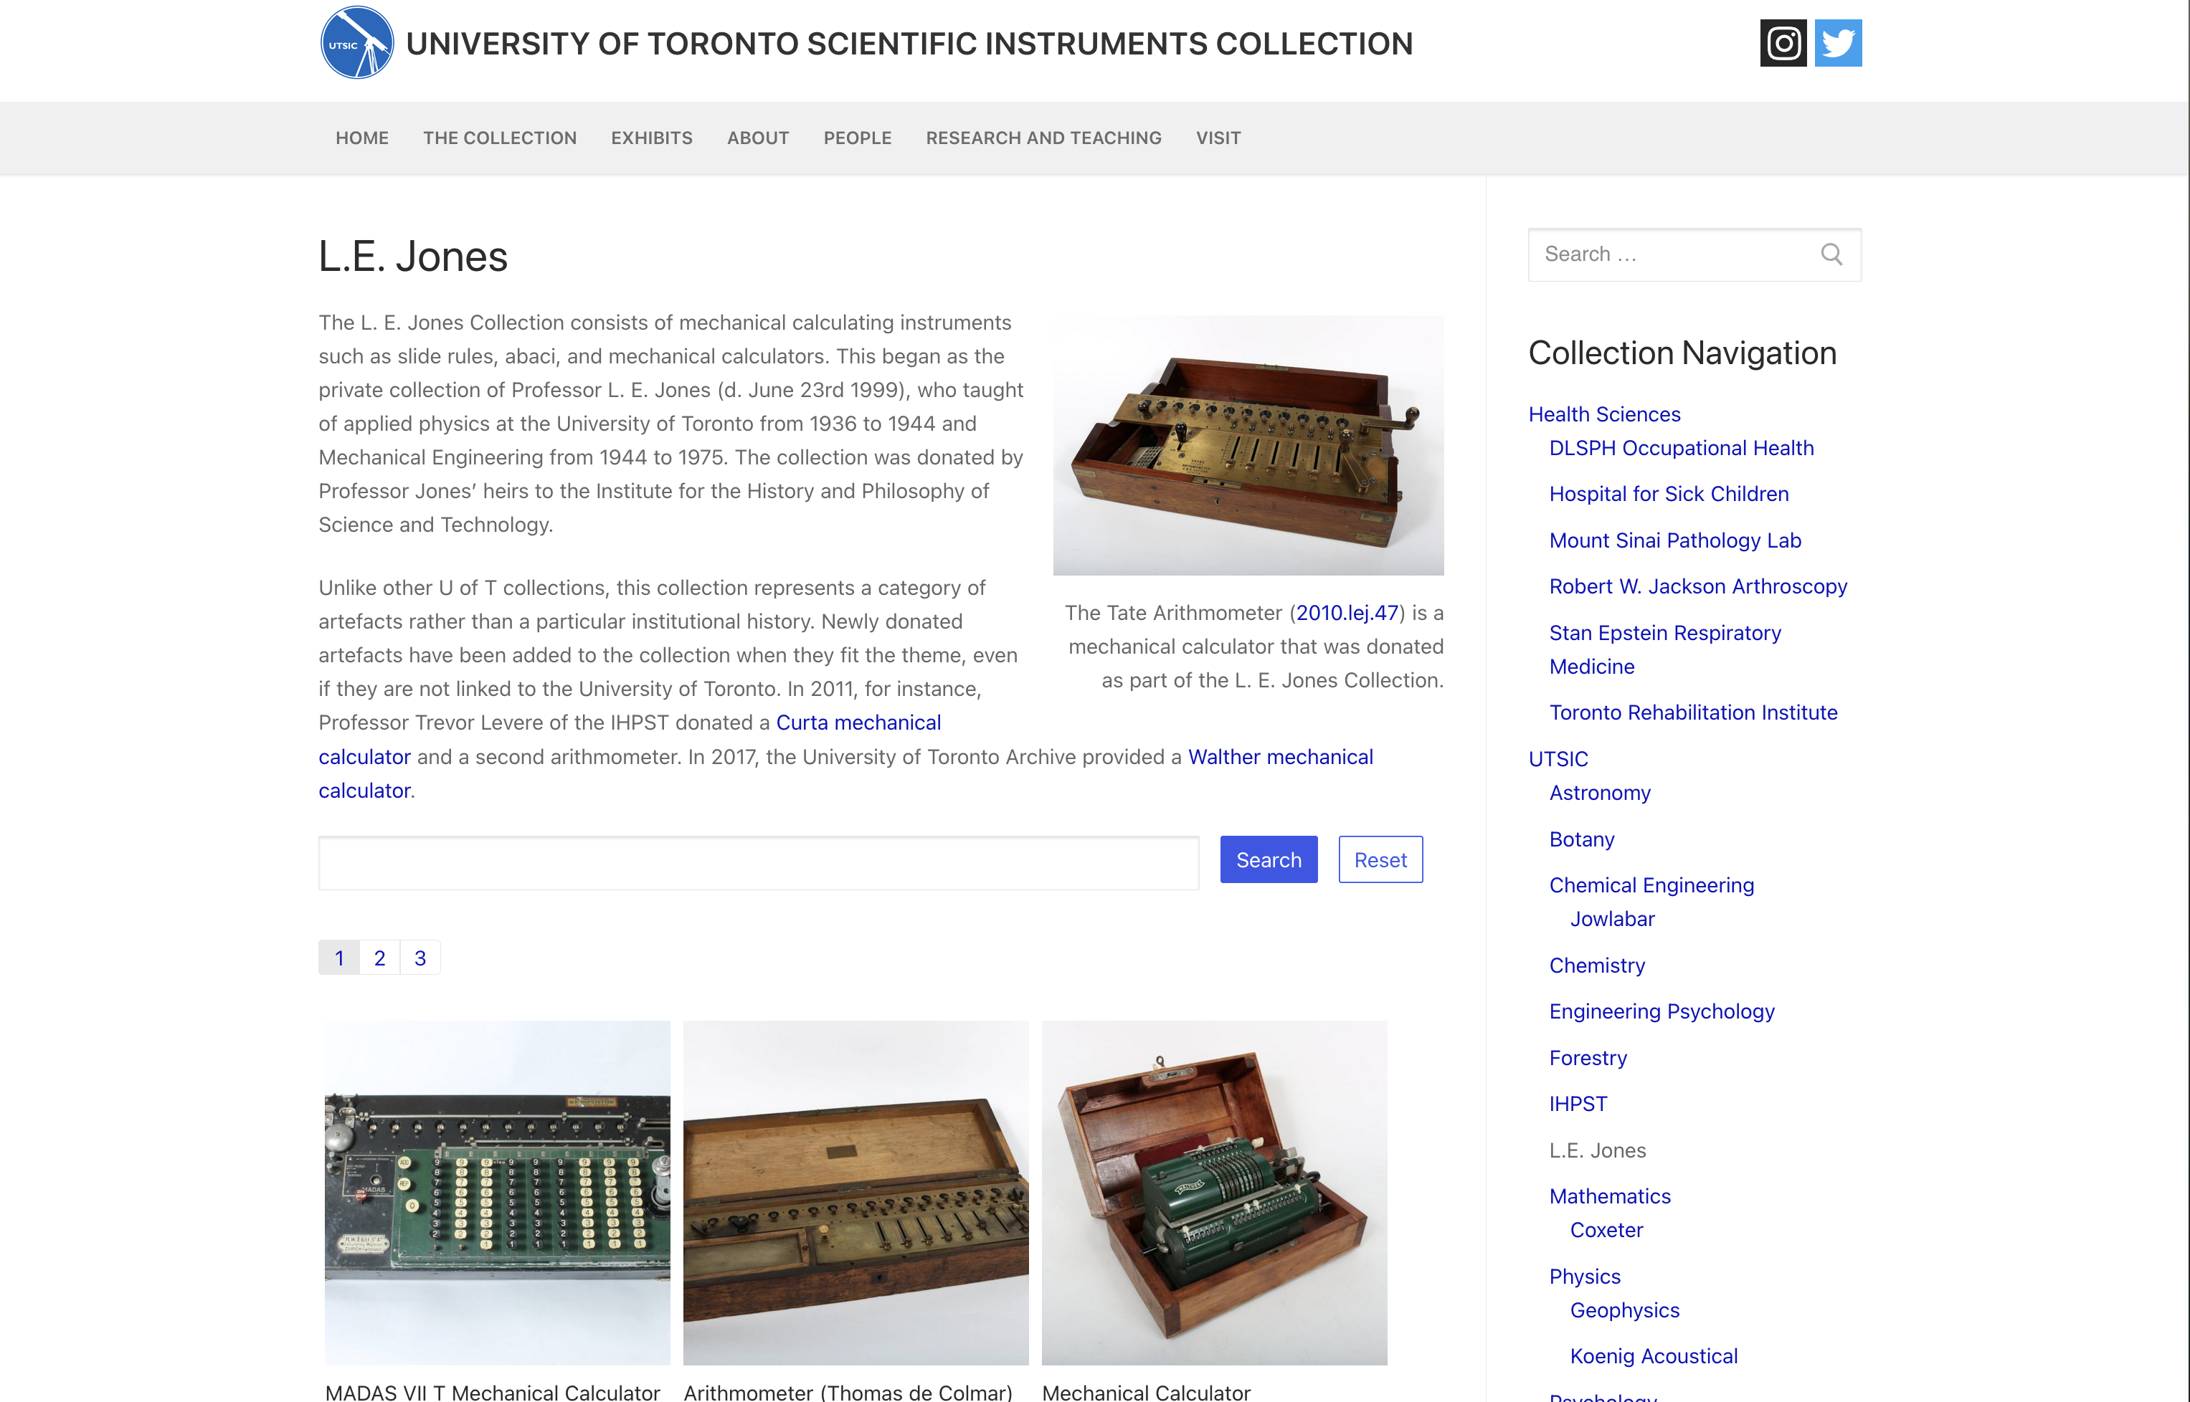Open the Twitter social icon
This screenshot has height=1402, width=2190.
click(1838, 43)
